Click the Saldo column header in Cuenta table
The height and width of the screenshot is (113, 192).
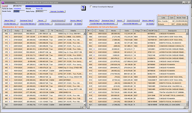(42, 31)
